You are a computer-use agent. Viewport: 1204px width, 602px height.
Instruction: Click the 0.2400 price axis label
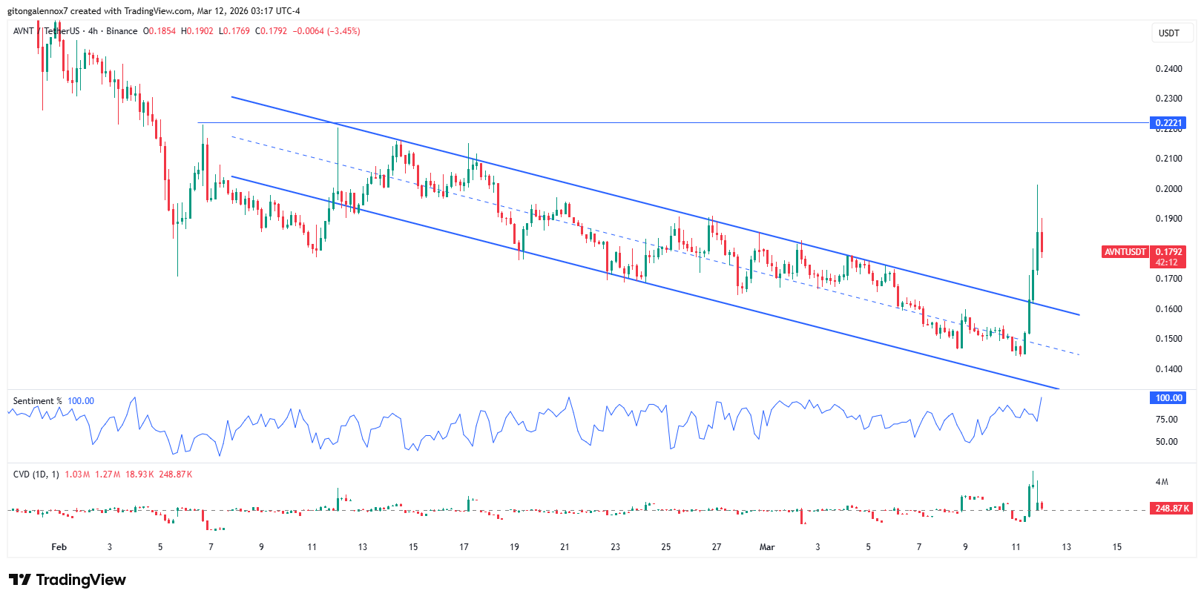(1168, 69)
